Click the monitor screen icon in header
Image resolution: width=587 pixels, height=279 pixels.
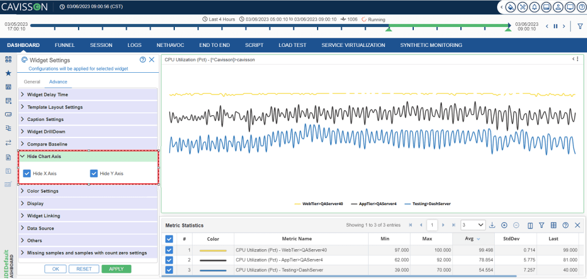[x=570, y=7]
